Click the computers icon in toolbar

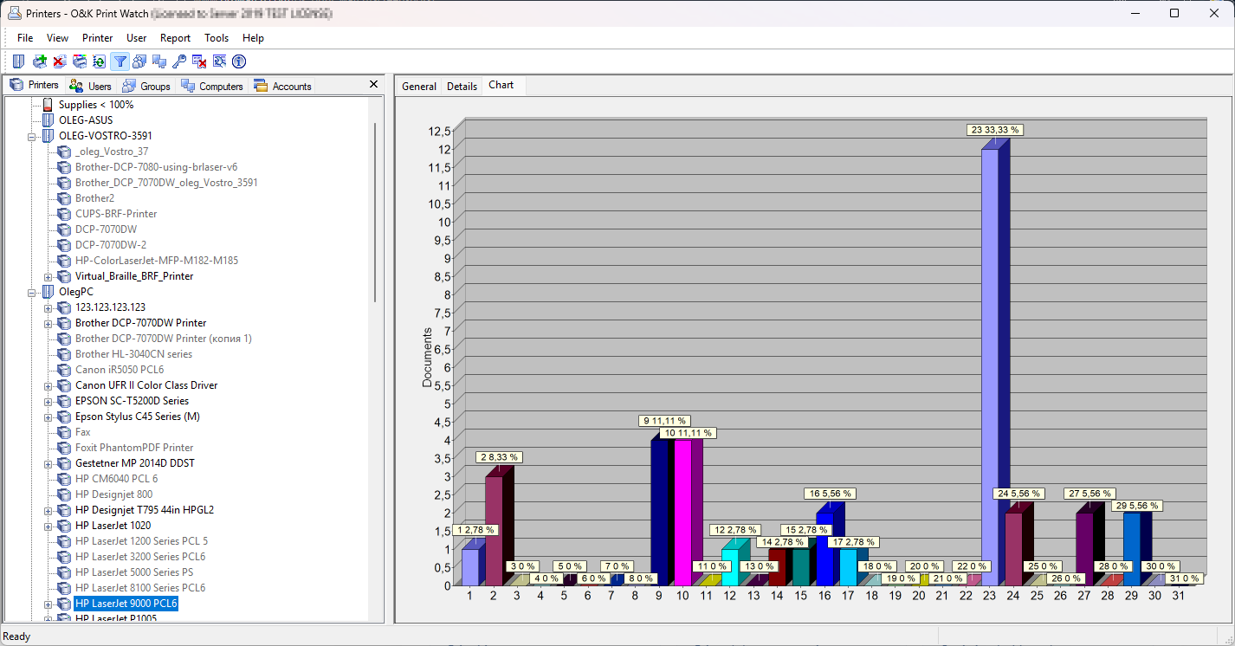point(159,61)
